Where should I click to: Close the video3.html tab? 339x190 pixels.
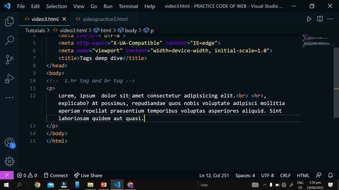pyautogui.click(x=64, y=19)
